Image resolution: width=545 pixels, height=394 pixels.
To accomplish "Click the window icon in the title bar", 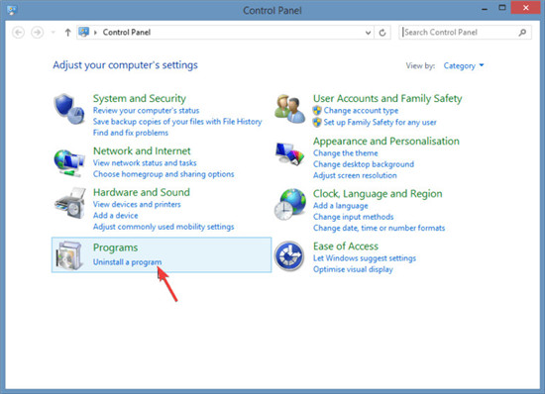I will click(11, 10).
